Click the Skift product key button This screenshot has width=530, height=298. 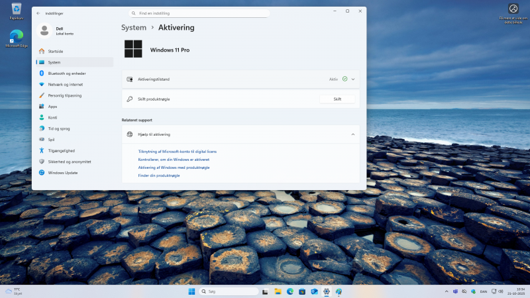(x=337, y=99)
